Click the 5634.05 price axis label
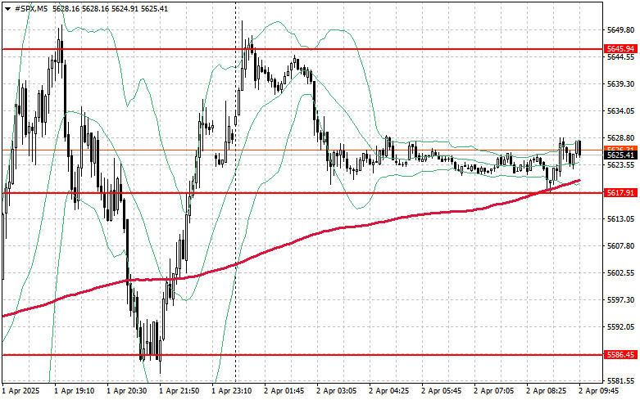The image size is (640, 400). coord(620,110)
